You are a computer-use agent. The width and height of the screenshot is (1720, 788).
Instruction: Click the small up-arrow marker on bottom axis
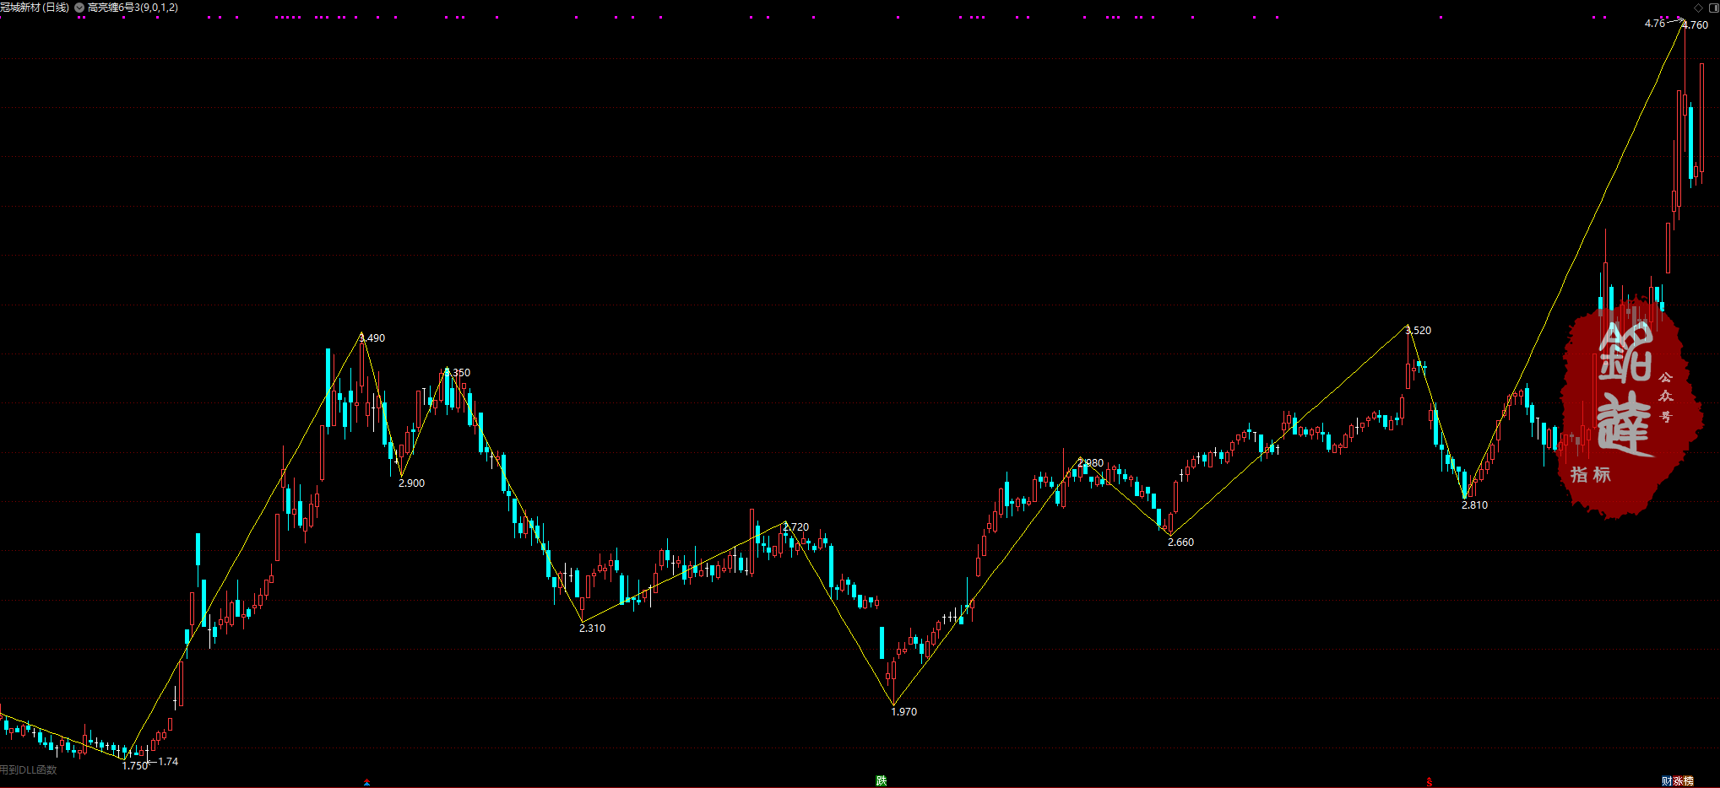coord(366,783)
